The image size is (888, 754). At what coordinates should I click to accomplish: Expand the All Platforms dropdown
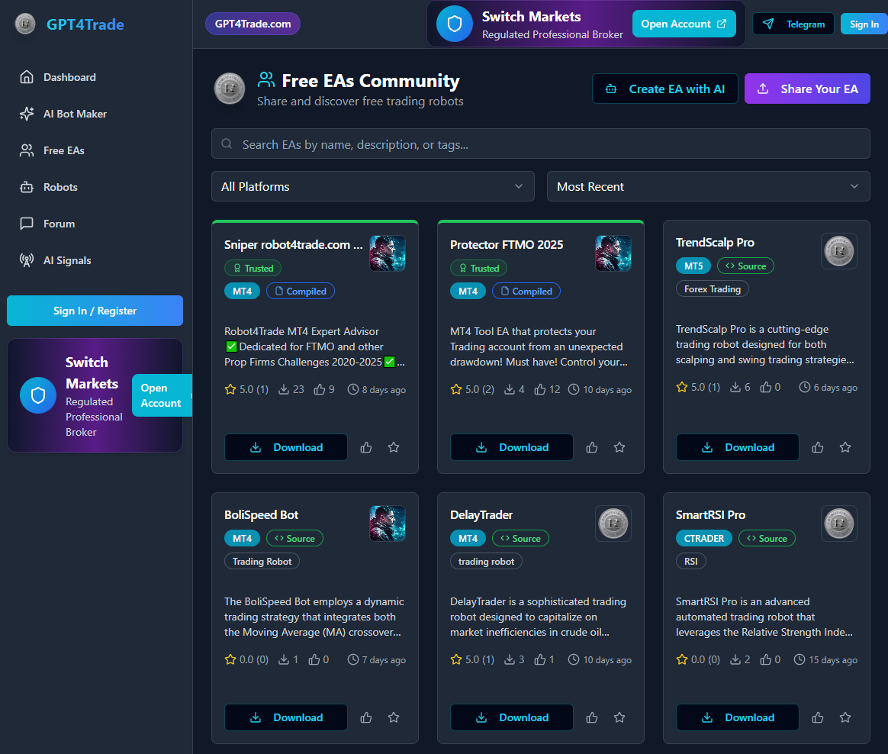[372, 186]
